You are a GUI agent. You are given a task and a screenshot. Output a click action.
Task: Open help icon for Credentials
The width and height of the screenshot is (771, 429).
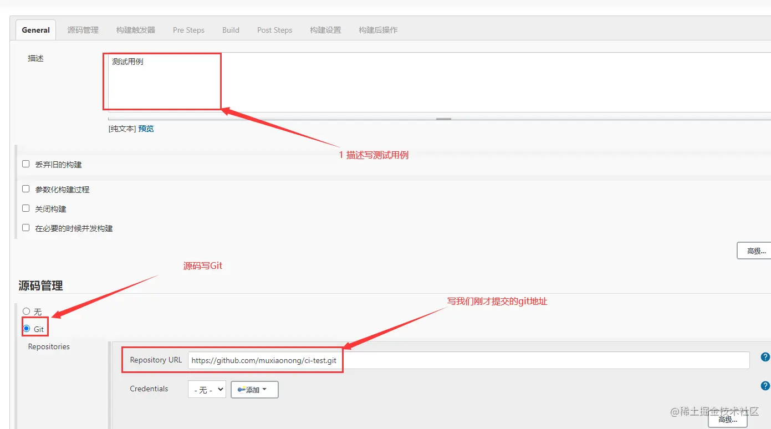click(x=765, y=386)
